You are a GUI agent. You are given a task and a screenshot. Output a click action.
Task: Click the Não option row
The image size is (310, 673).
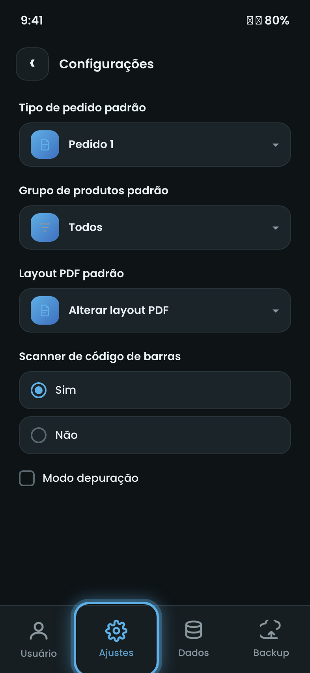click(155, 435)
